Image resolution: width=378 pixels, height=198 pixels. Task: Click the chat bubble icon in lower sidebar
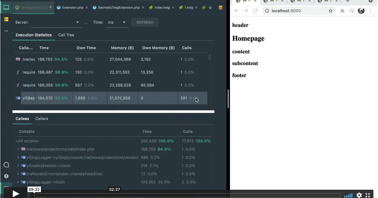click(6, 164)
